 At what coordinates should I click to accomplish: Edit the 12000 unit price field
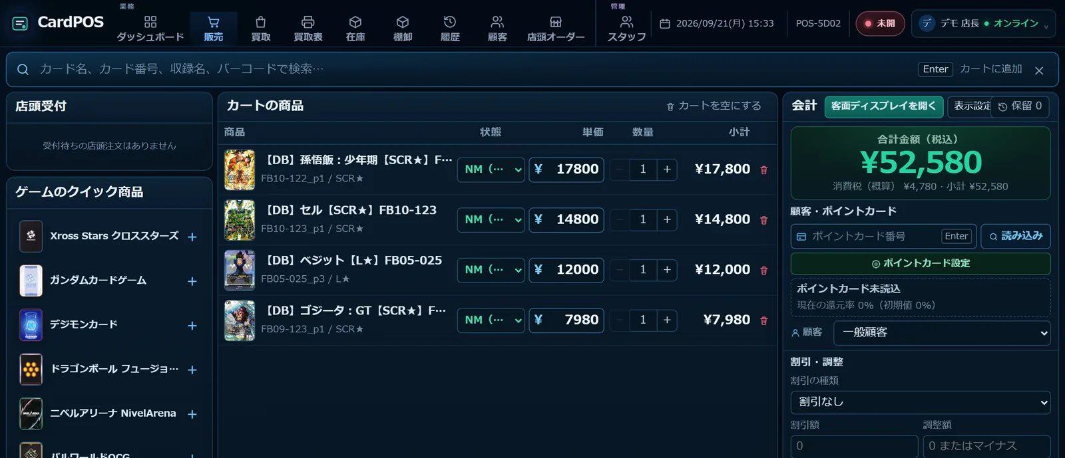566,270
